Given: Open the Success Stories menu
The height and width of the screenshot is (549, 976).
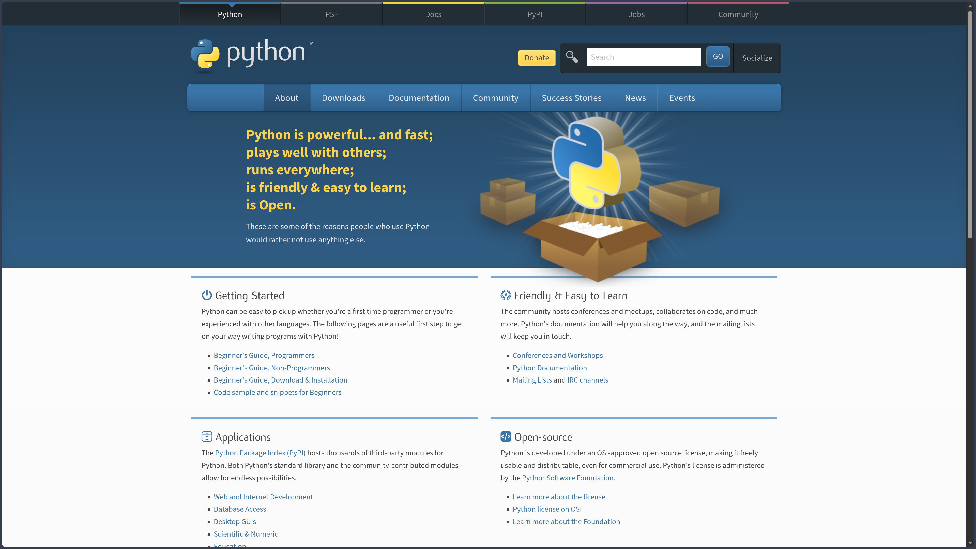Looking at the screenshot, I should pos(571,98).
